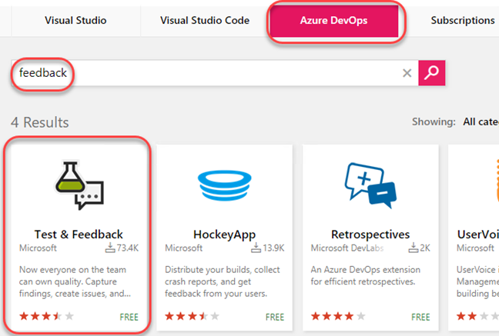Open the Retrospectives chat bubbles icon

pyautogui.click(x=370, y=185)
